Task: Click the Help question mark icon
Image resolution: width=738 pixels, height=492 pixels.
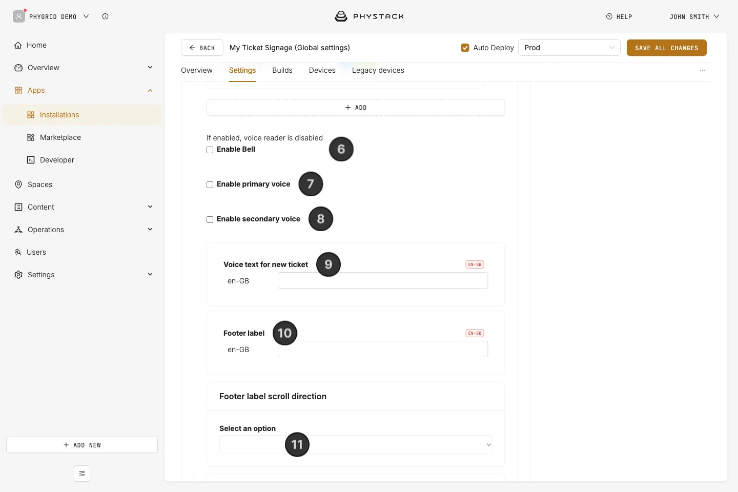Action: pos(609,16)
